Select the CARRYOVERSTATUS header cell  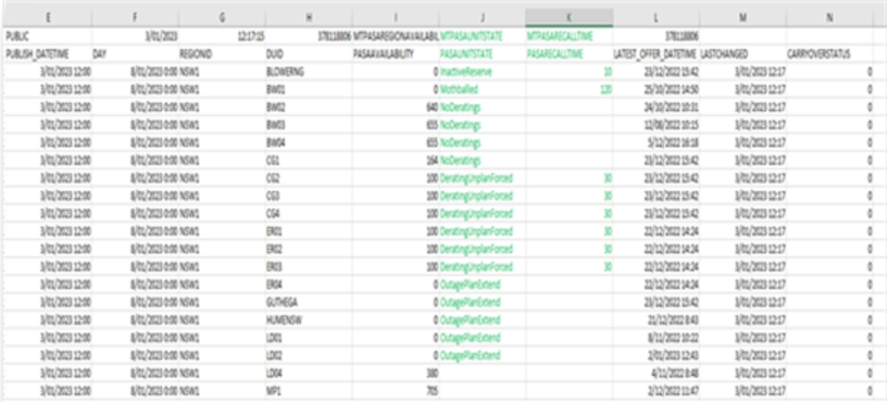[x=819, y=55]
